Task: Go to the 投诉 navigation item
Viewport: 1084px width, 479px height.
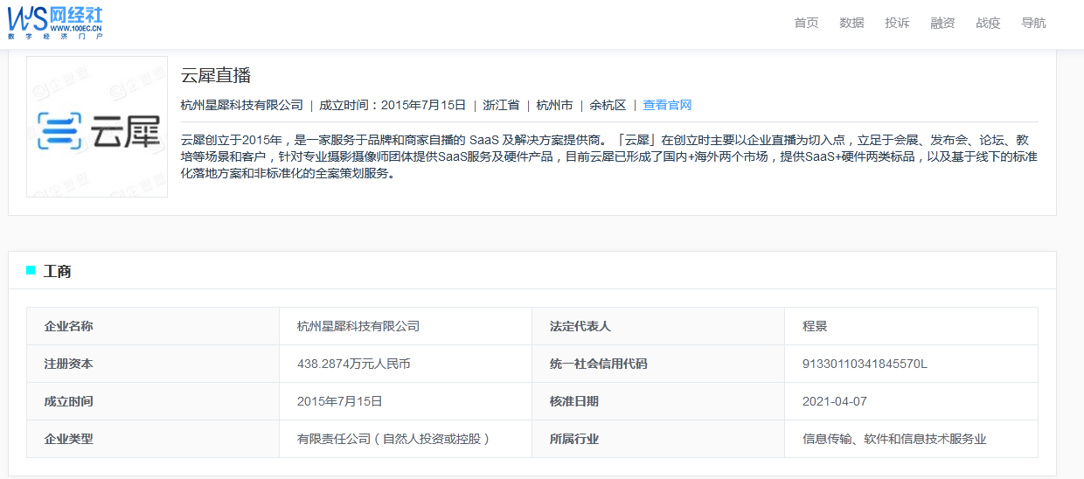Action: pos(897,23)
